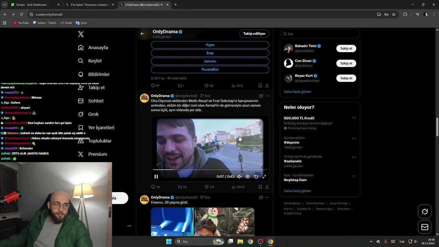Open more options for #deprem trend
The image size is (439, 247).
pyautogui.click(x=354, y=139)
